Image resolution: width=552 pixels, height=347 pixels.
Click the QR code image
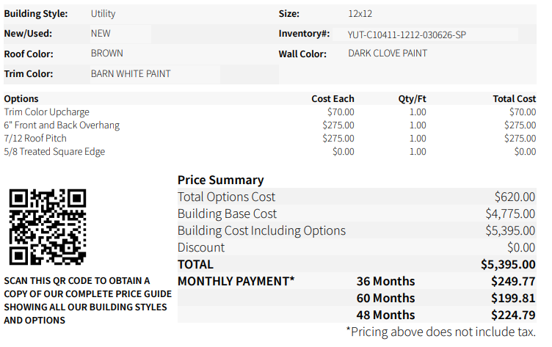[48, 227]
